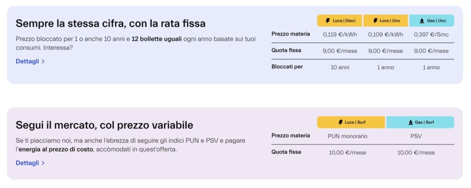Select the Gas | Surf tab
The image size is (471, 188).
420,122
